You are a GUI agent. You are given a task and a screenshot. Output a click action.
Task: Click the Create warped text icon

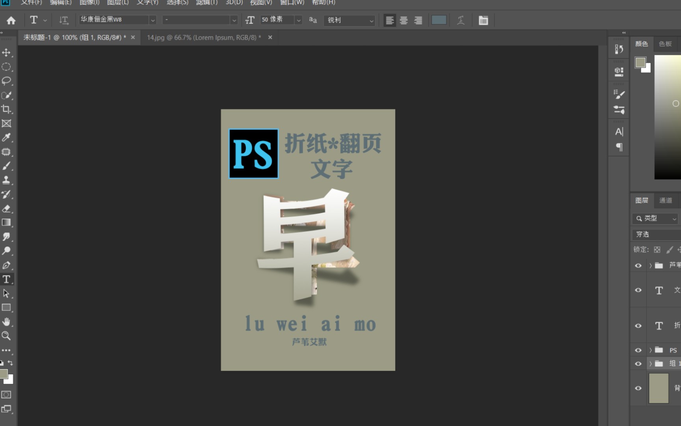click(460, 20)
